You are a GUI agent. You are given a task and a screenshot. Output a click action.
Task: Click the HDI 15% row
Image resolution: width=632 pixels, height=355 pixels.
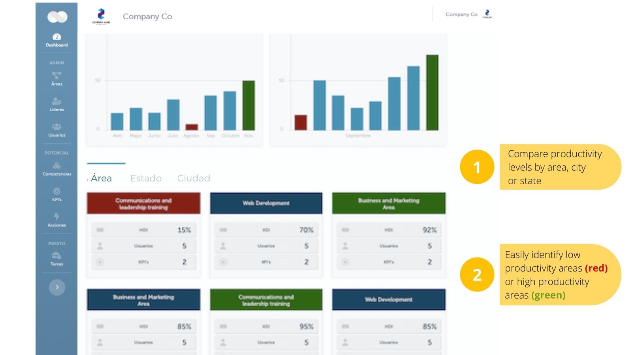coord(144,230)
